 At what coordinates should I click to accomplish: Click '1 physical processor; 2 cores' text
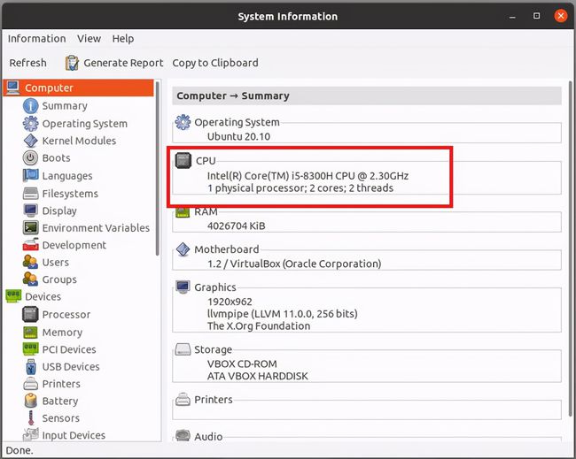pyautogui.click(x=300, y=188)
